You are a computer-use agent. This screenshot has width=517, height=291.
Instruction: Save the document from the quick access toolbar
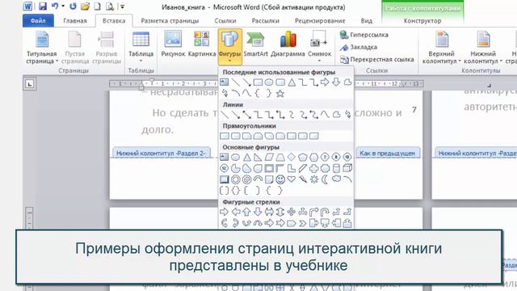[x=43, y=6]
